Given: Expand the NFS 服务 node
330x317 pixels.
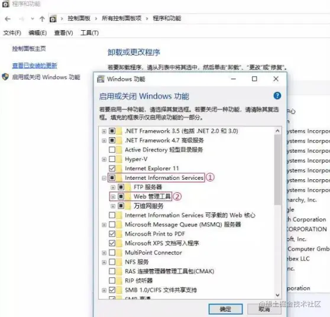Looking at the screenshot, I should click(104, 262).
